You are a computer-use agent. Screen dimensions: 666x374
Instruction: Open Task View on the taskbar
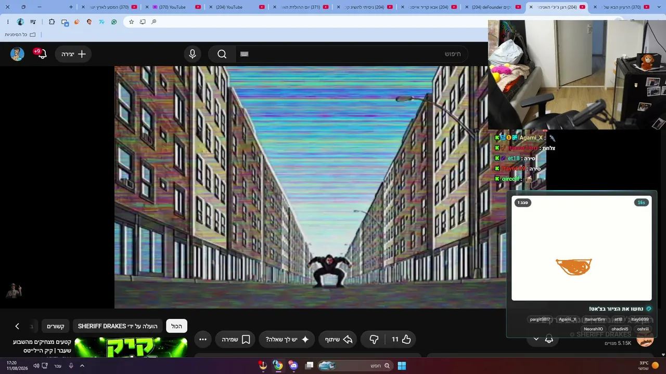(309, 366)
